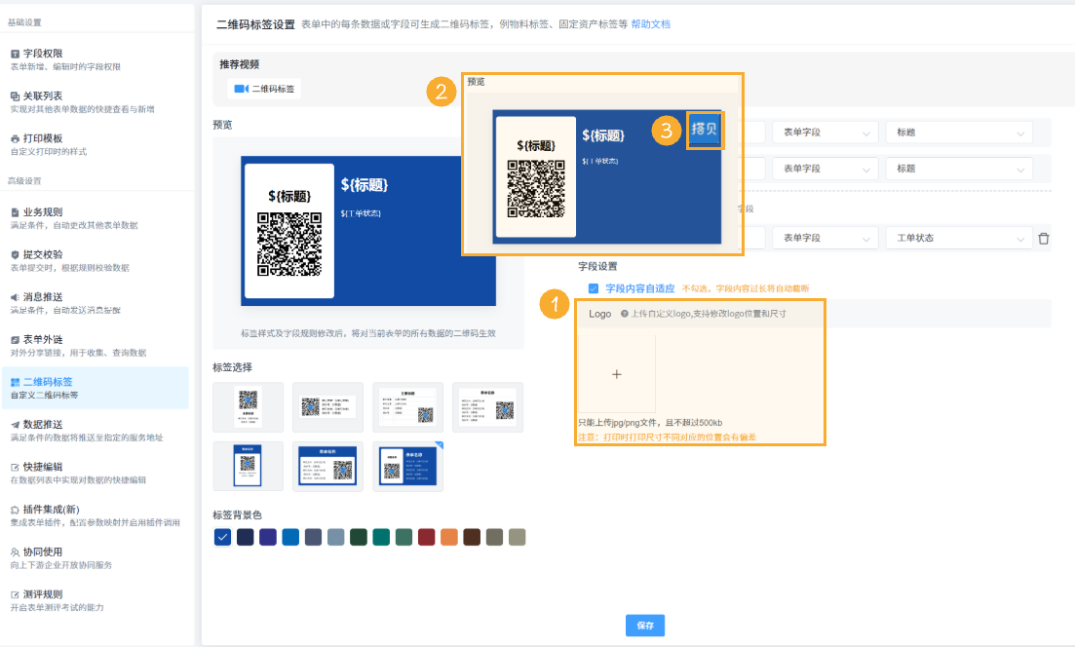Click the 数据推送 paper plane icon

tap(15, 425)
